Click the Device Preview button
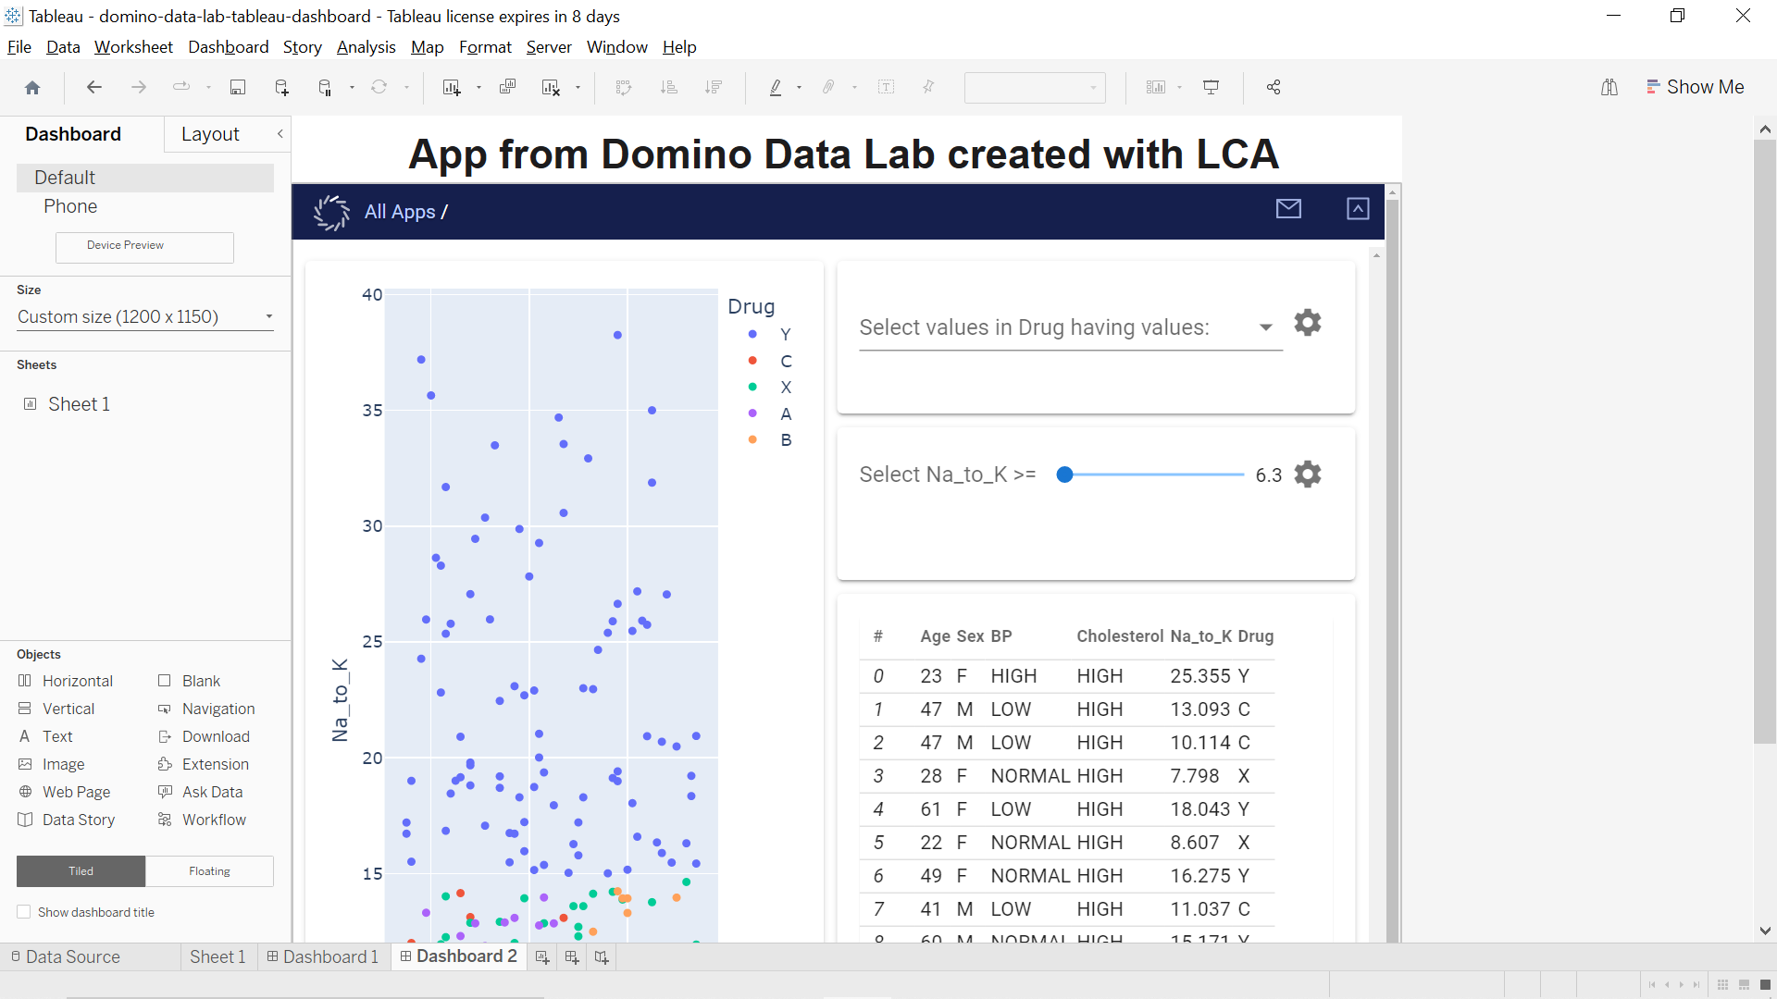This screenshot has height=999, width=1777. click(x=144, y=246)
